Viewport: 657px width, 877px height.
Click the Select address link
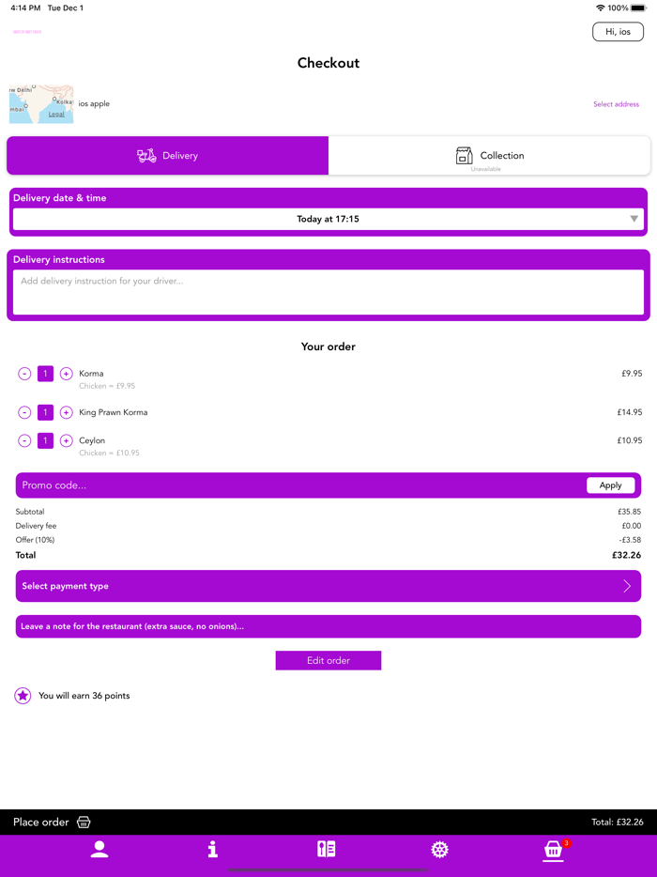coord(616,104)
